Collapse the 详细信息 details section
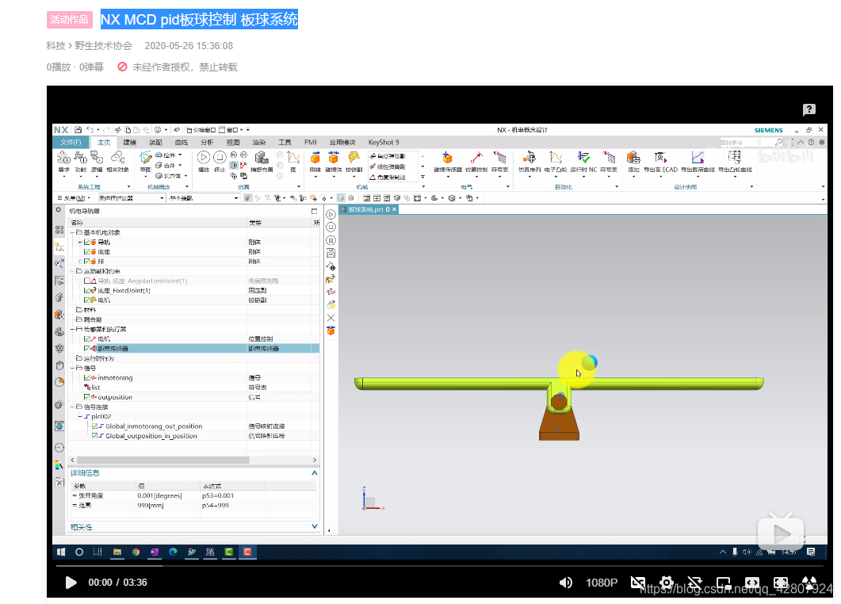Screen dimensions: 841x604 click(x=315, y=473)
